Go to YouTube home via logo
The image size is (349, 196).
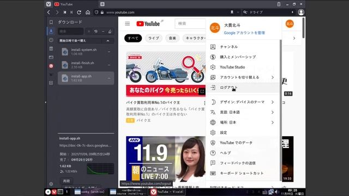tap(148, 23)
